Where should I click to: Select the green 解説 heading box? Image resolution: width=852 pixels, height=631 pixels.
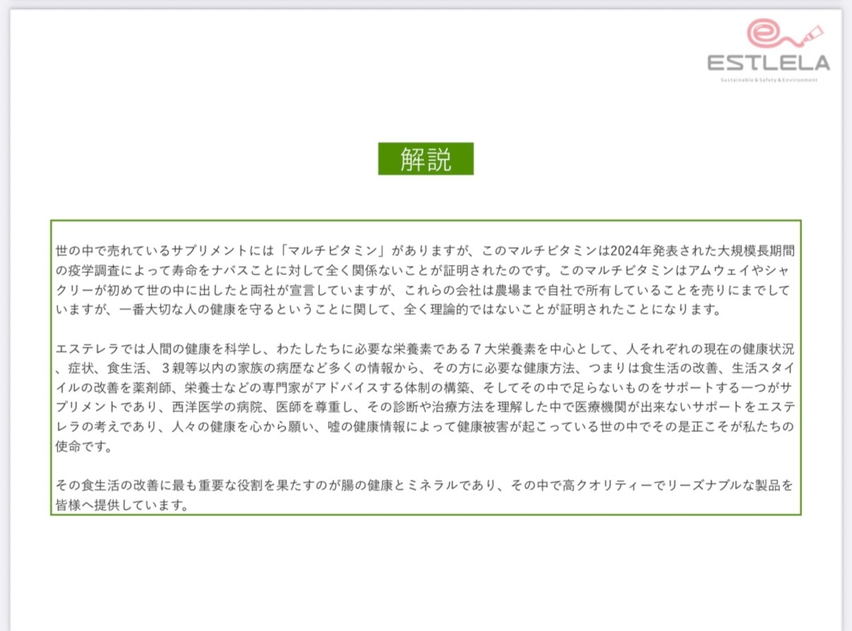[426, 158]
